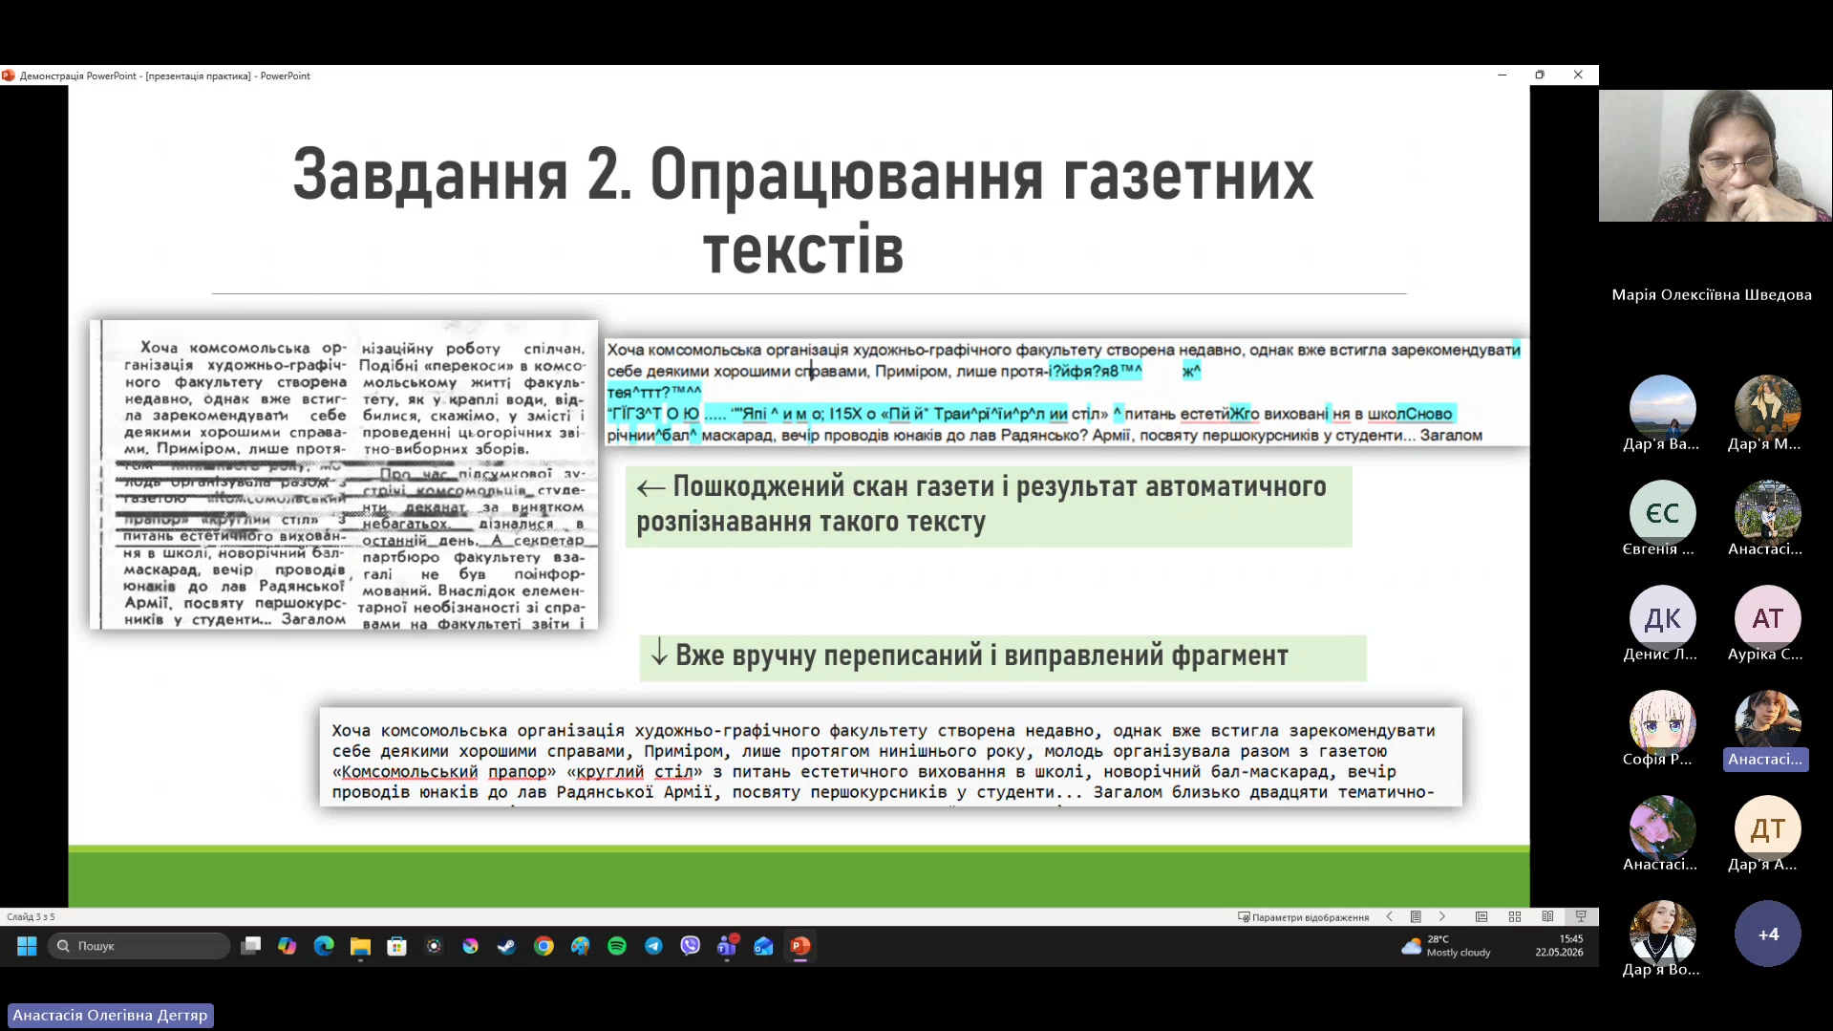Click the OCR result text box
The width and height of the screenshot is (1833, 1031).
pos(1065,393)
